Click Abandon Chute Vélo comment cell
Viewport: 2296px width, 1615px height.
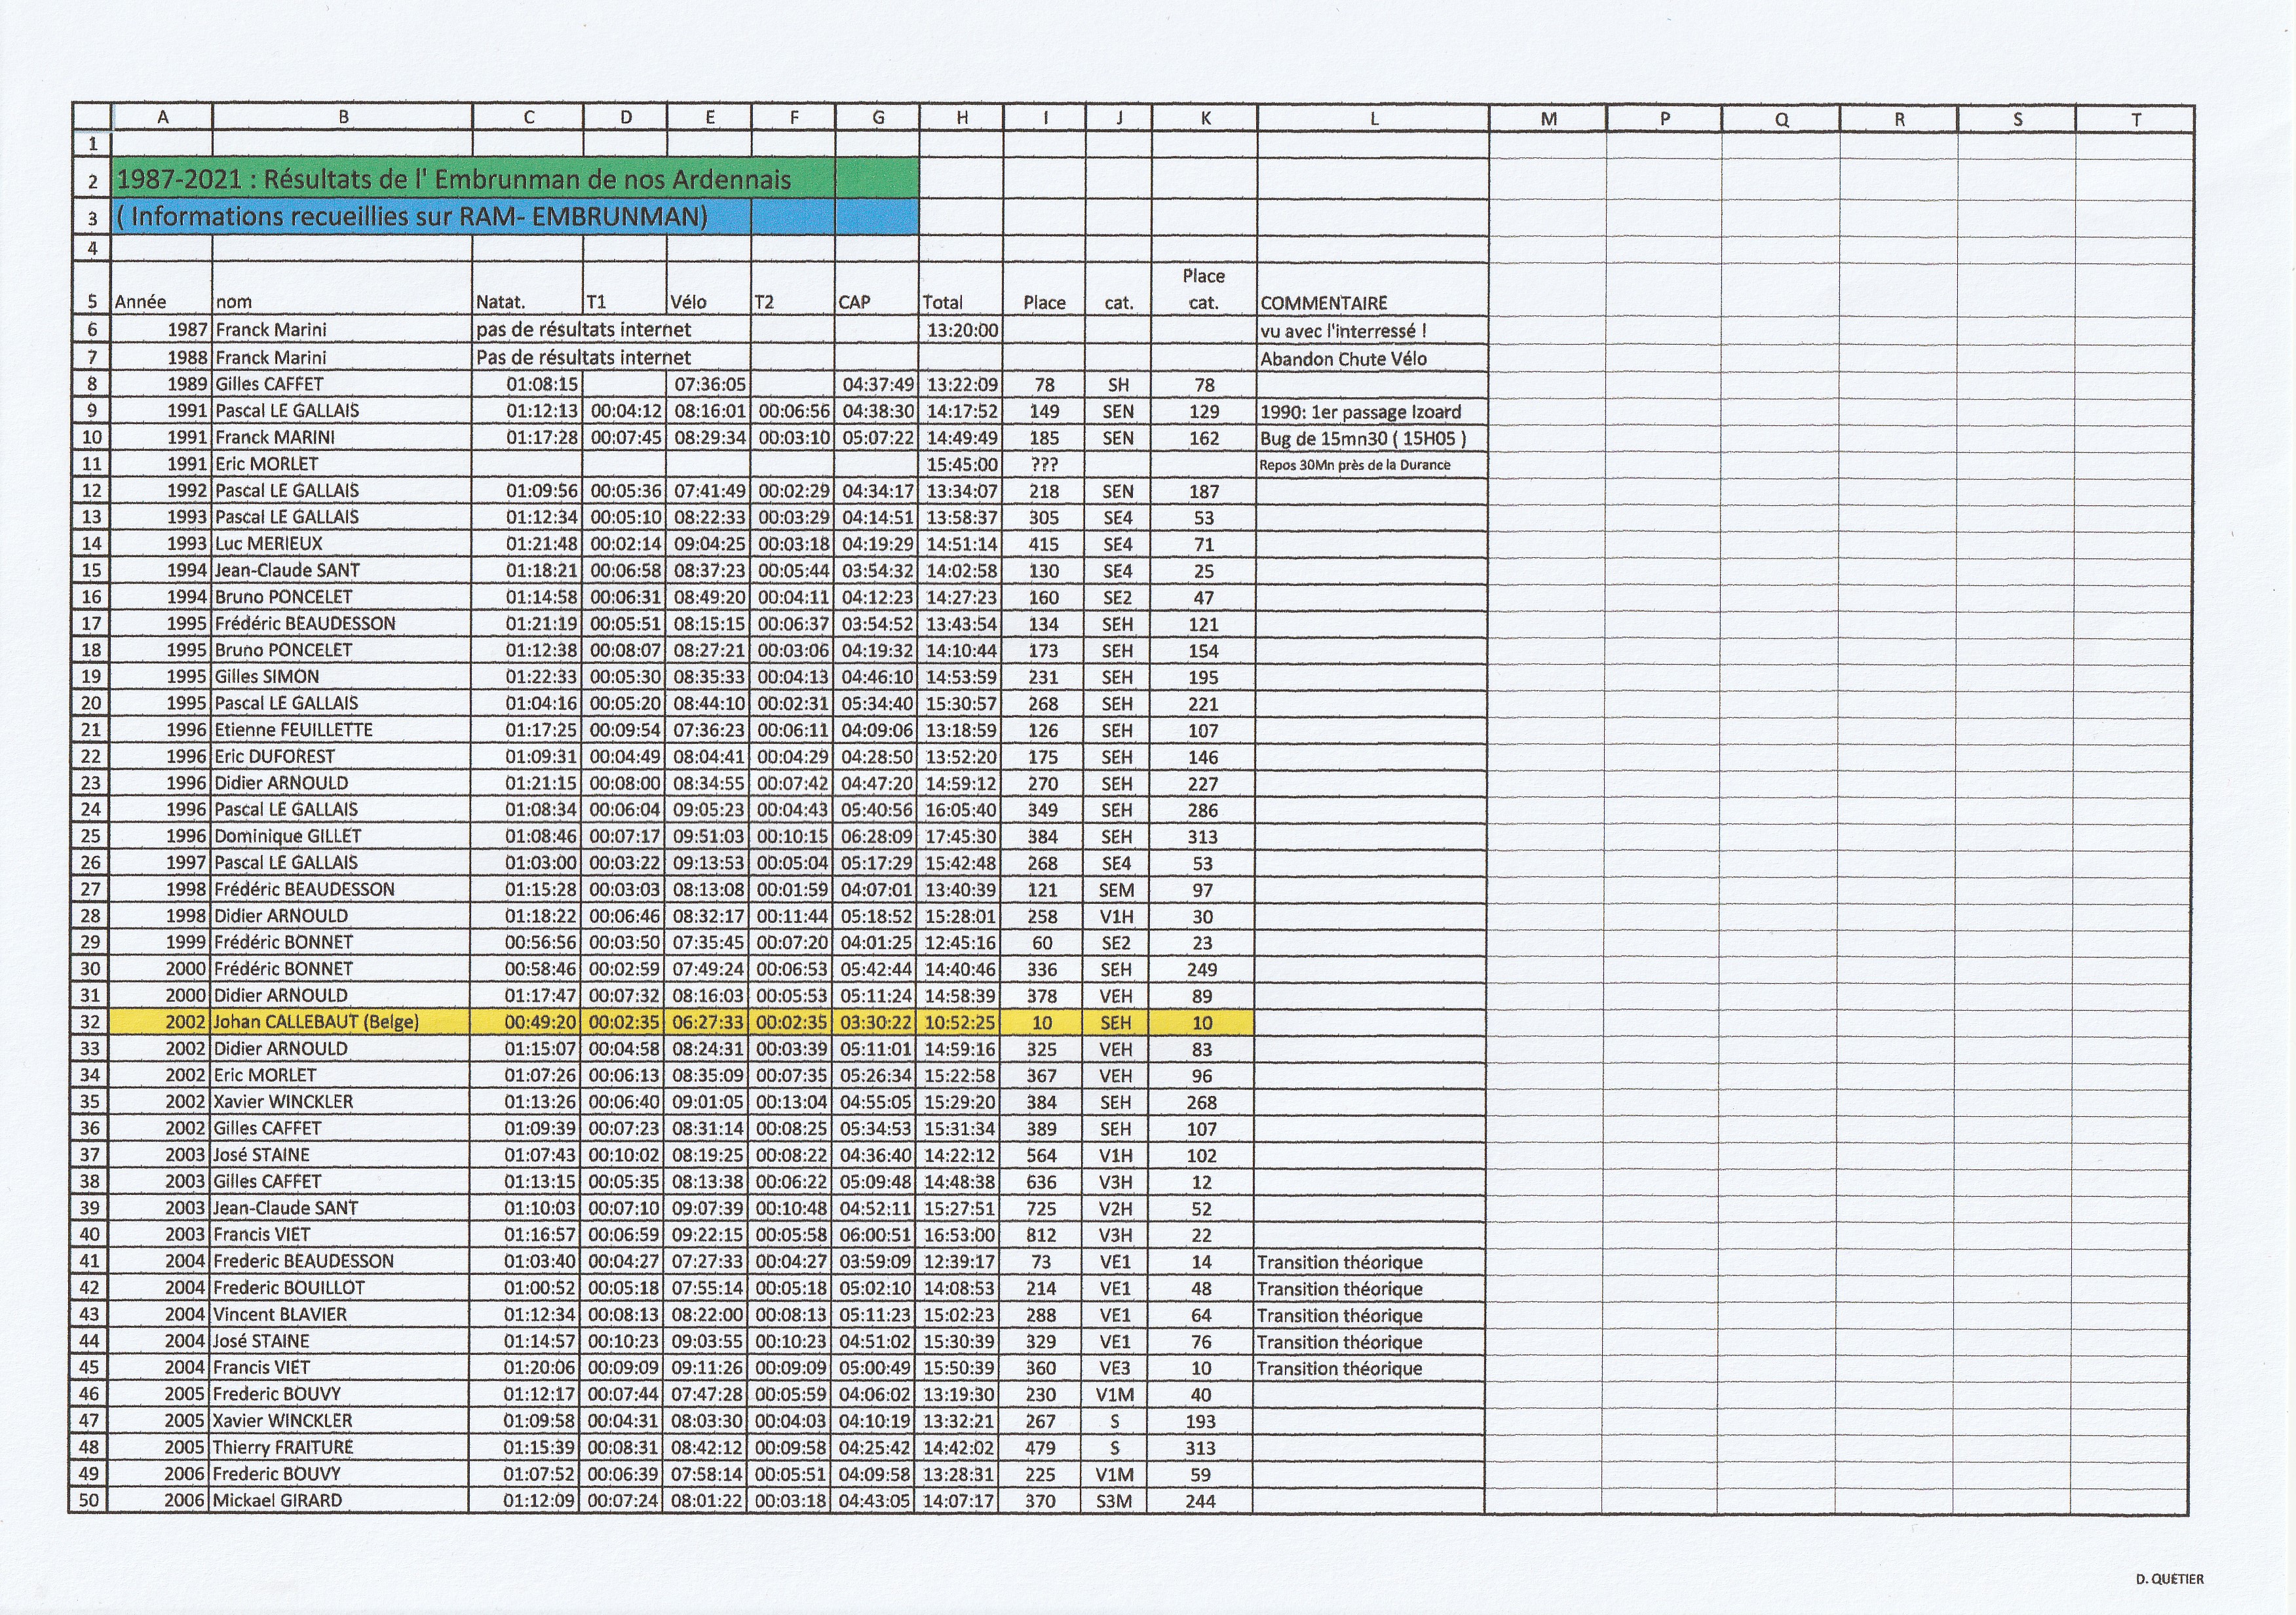(1343, 358)
